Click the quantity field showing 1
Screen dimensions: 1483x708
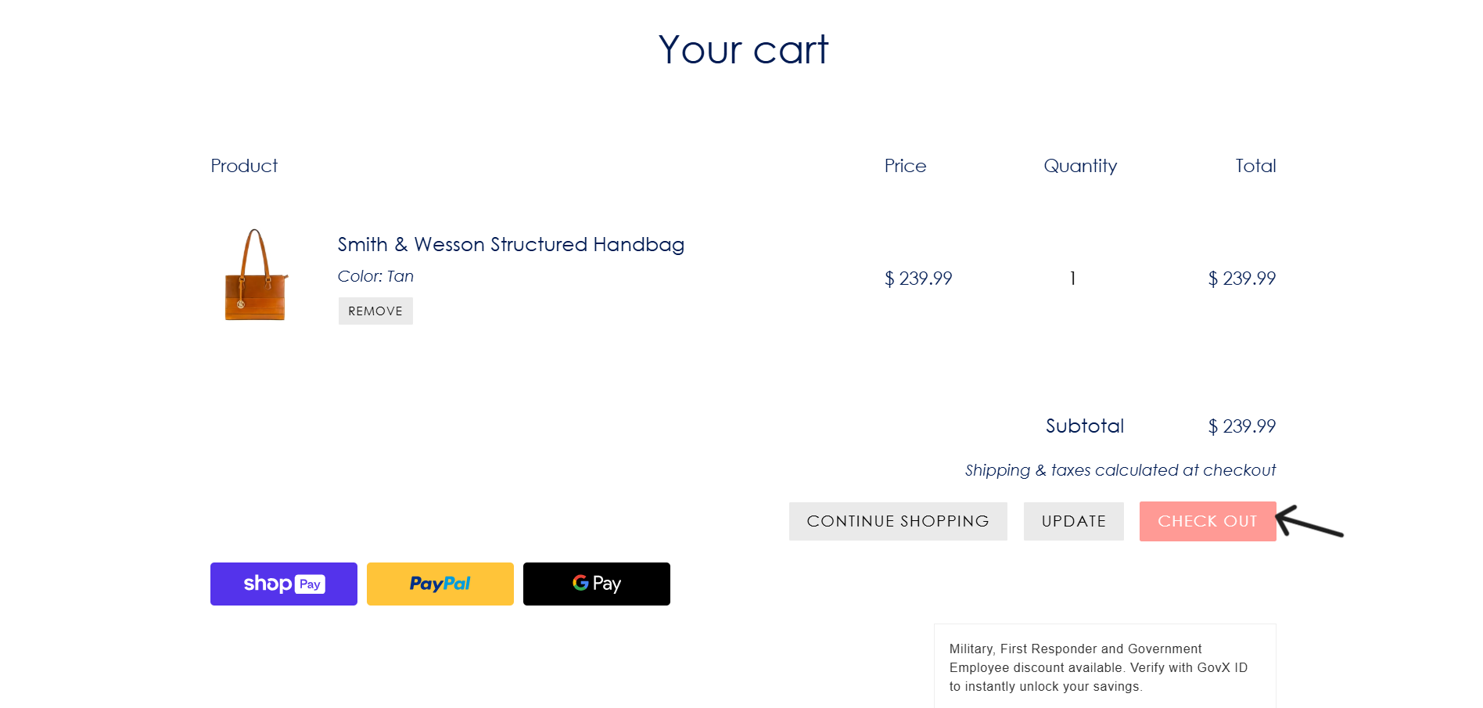1072,279
